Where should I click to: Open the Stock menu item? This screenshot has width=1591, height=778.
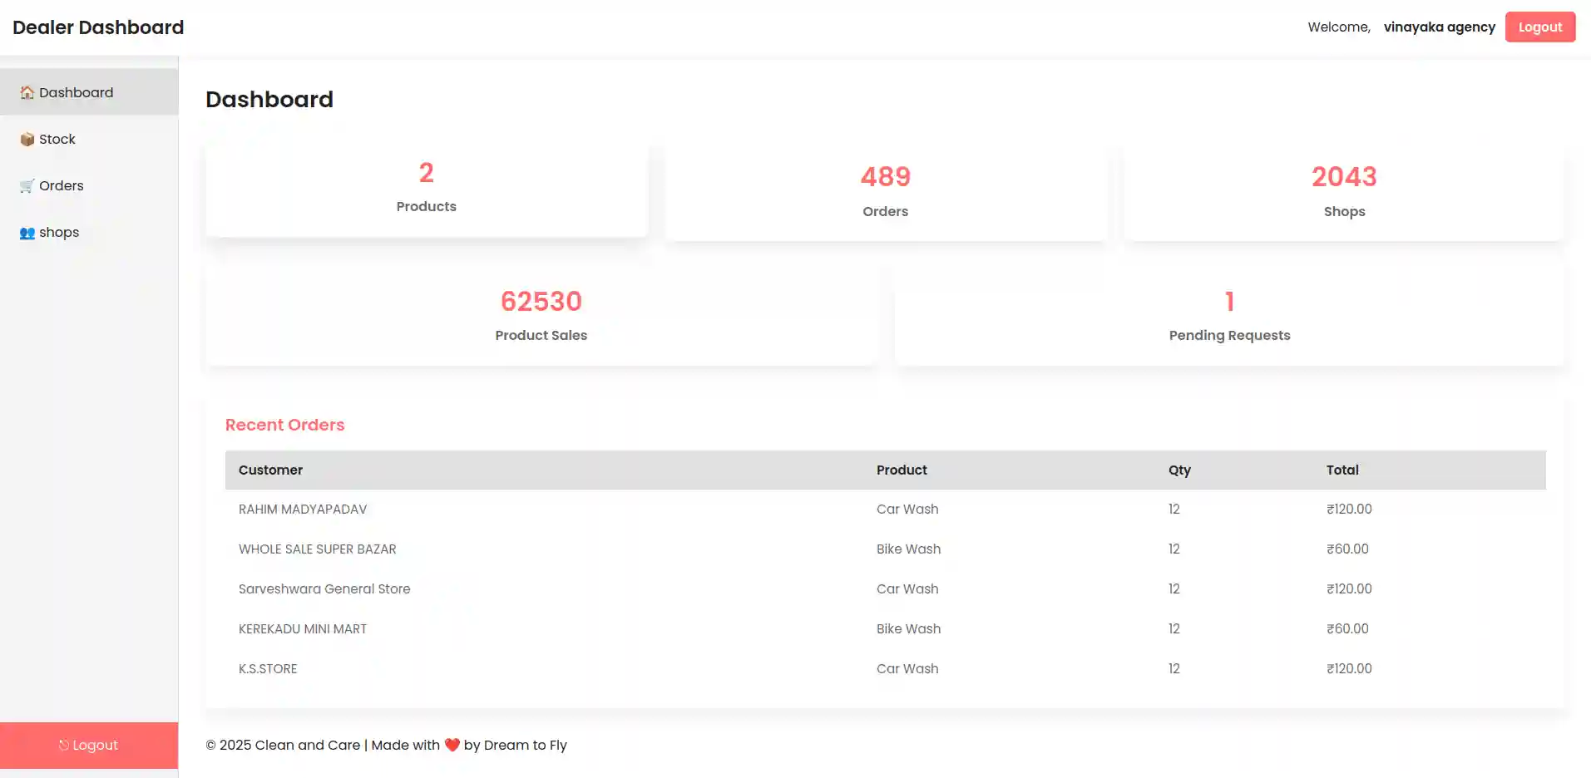tap(57, 139)
